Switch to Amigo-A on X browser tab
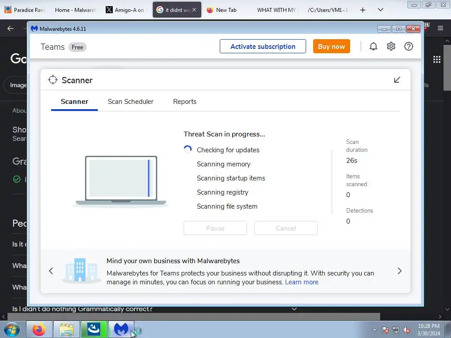The height and width of the screenshot is (338, 451). pos(126,10)
